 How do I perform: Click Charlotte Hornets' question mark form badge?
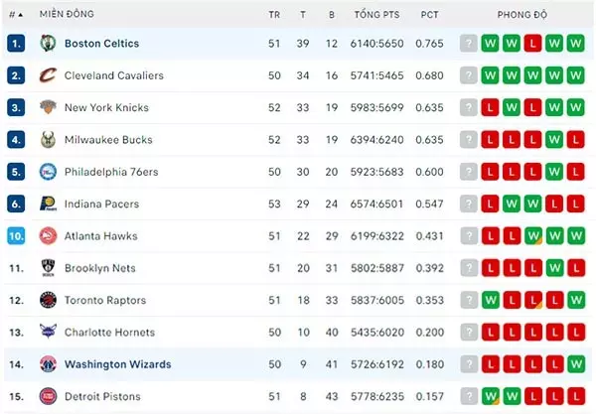point(469,333)
